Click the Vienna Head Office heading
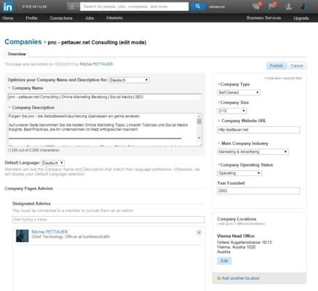Image resolution: width=318 pixels, height=291 pixels. coord(236,236)
